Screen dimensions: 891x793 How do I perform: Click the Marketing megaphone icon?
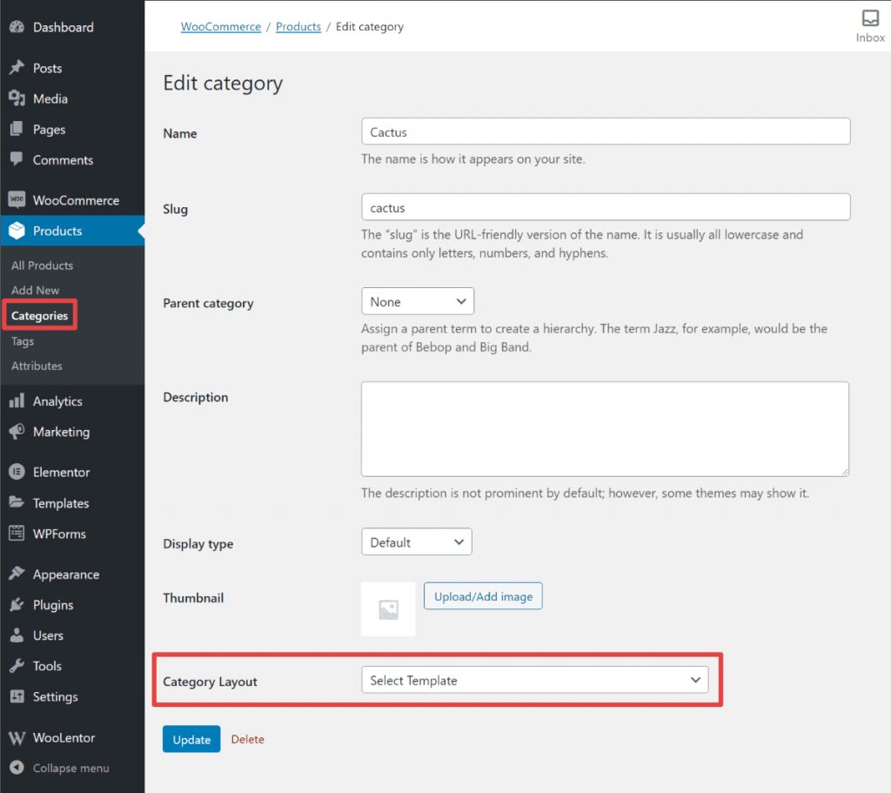(x=17, y=432)
